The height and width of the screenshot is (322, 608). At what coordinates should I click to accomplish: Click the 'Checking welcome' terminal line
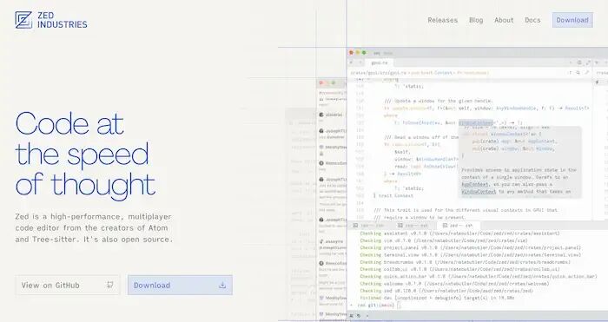(454, 284)
